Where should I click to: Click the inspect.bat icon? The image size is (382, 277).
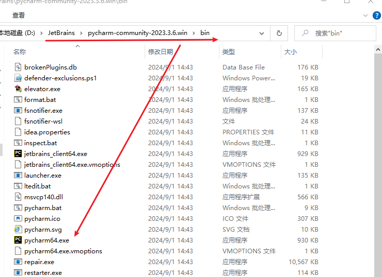(x=18, y=143)
